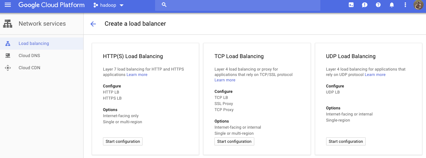Viewport: 426px width, 158px height.
Task: Go back using the left arrow
Action: (x=93, y=24)
